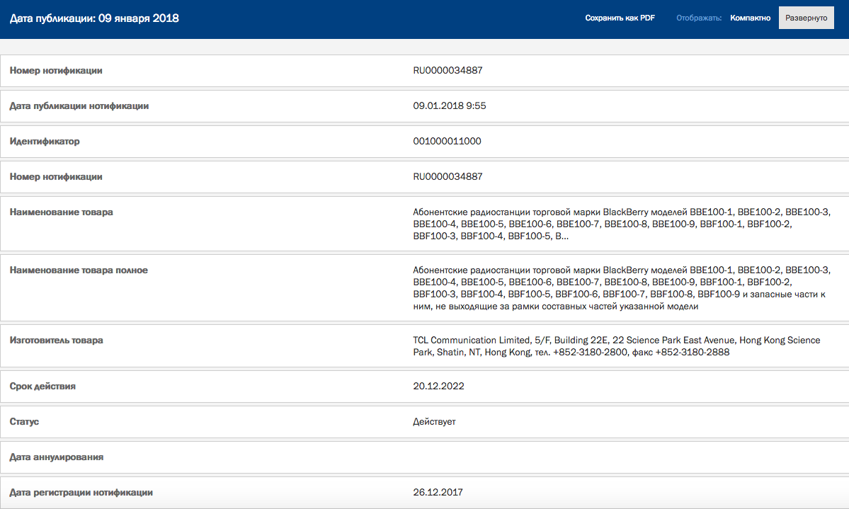849x509 pixels.
Task: Click the 'Идентификатор' row label
Action: (45, 142)
